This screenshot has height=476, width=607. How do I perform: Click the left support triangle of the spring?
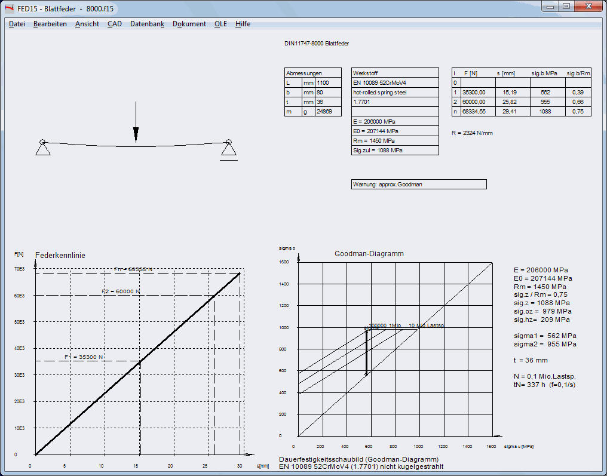pos(42,148)
